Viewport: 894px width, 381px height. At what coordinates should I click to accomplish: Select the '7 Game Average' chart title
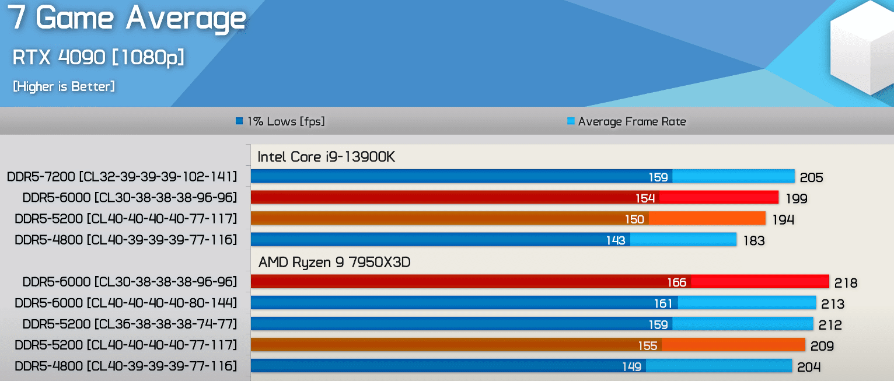pos(127,18)
